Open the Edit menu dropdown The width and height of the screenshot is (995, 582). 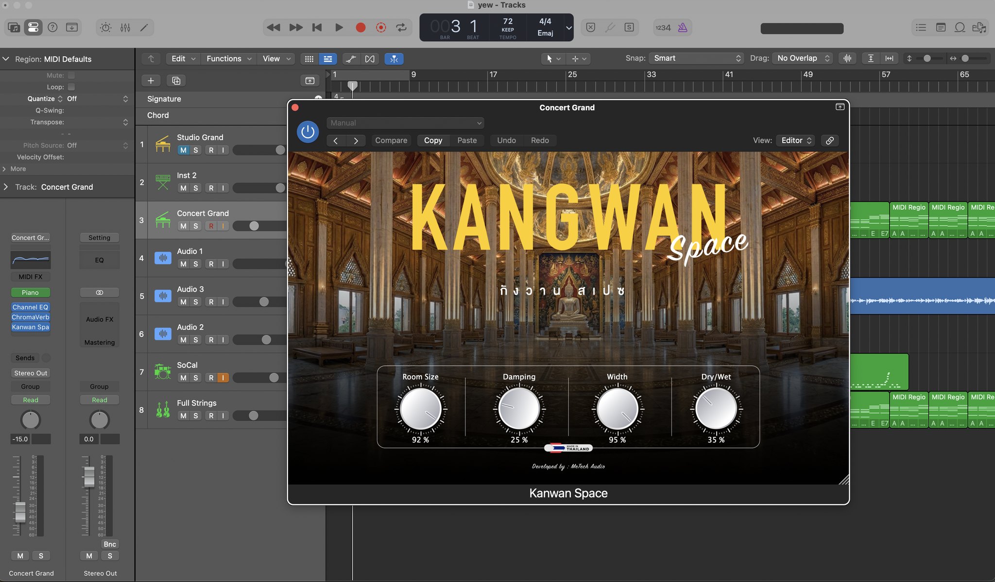[183, 59]
